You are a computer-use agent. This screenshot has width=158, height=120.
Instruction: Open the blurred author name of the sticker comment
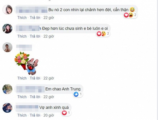24,48
